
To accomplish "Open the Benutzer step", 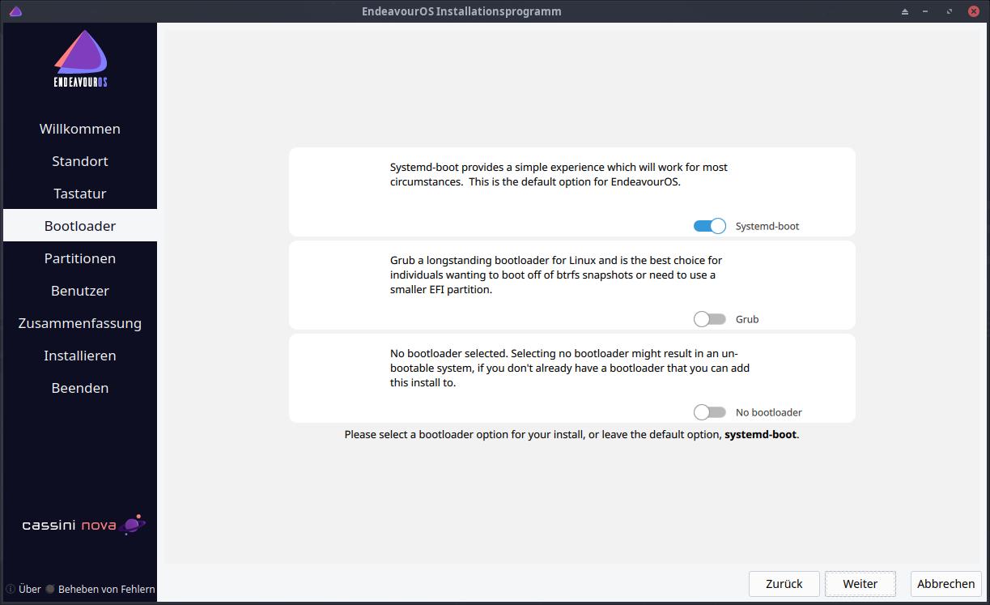I will [x=80, y=290].
